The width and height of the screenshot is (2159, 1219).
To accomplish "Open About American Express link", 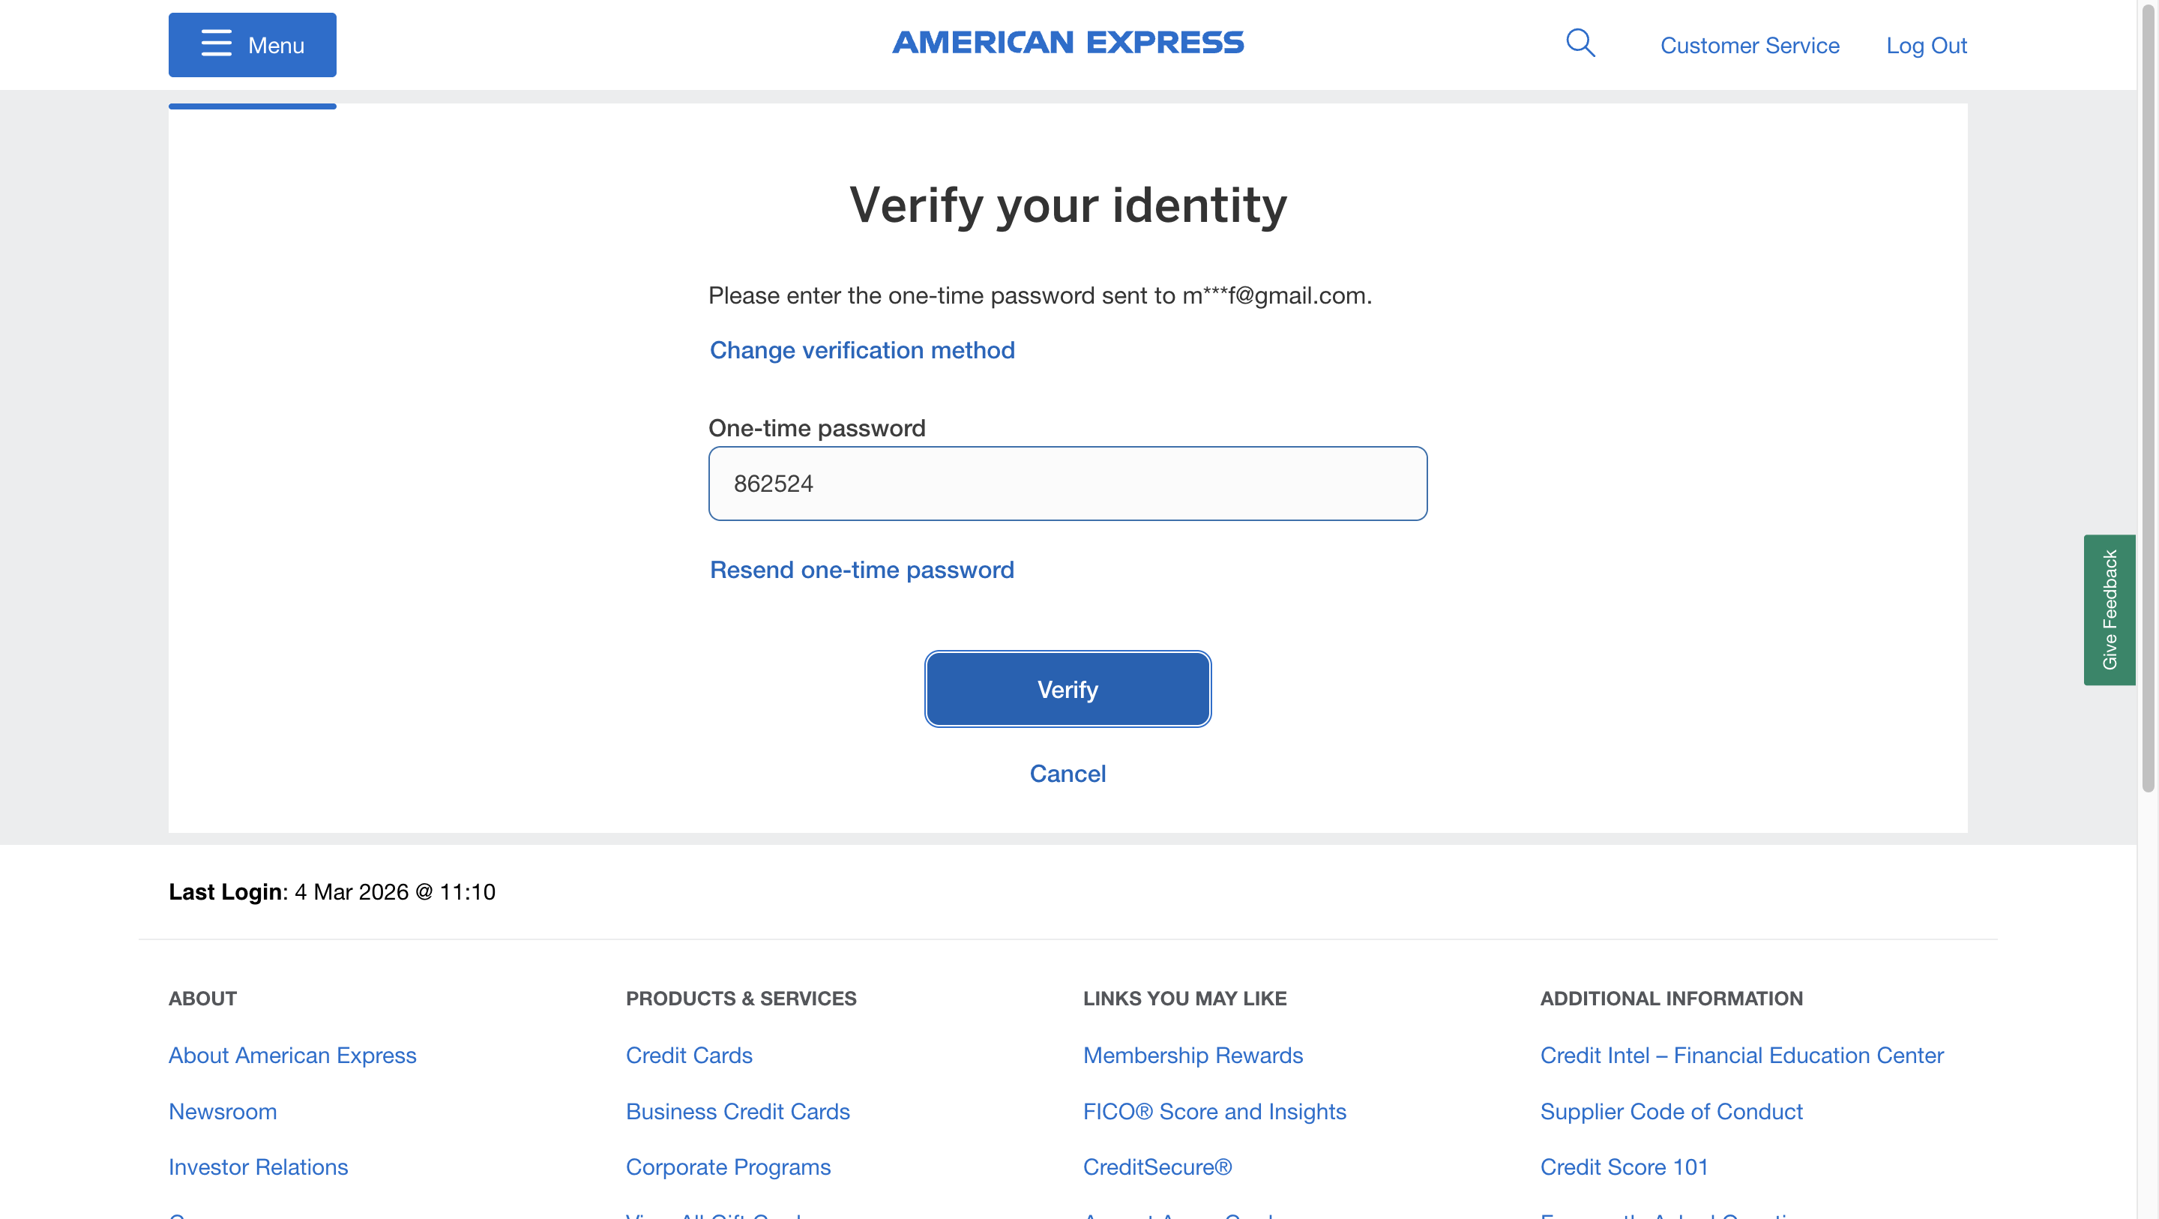I will coord(292,1055).
